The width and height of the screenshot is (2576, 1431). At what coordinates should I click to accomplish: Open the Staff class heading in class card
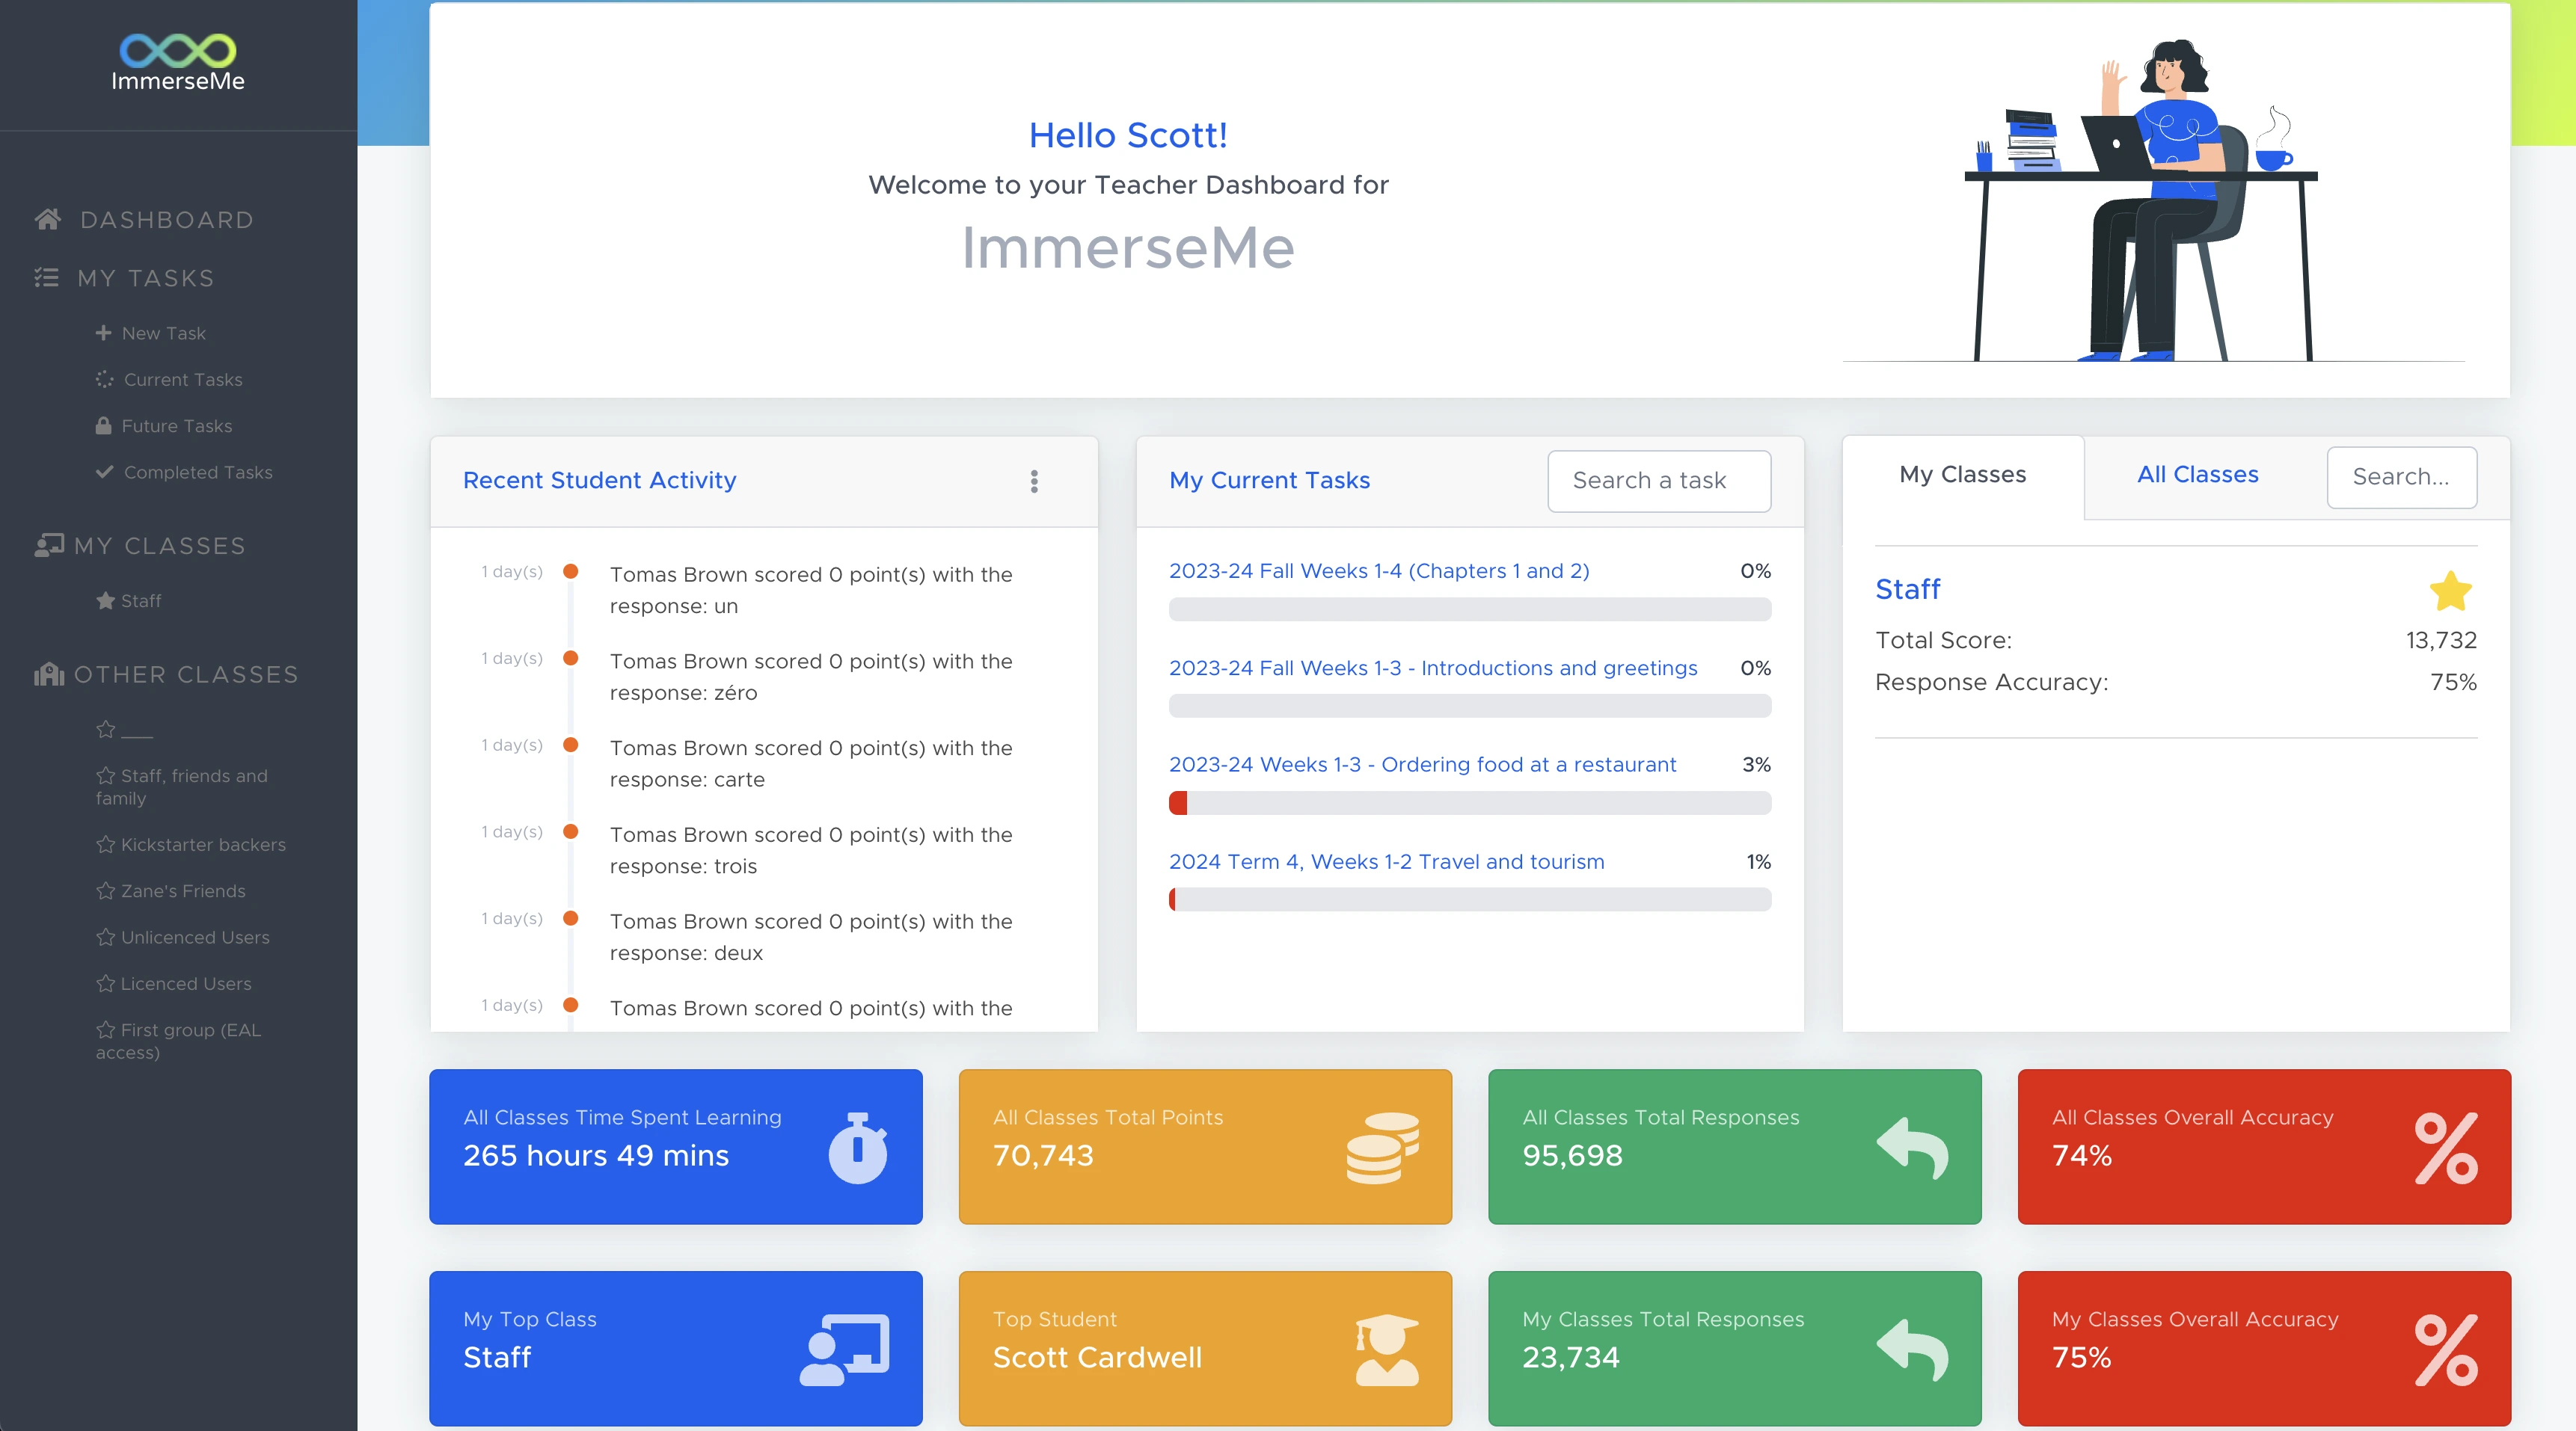[1907, 590]
